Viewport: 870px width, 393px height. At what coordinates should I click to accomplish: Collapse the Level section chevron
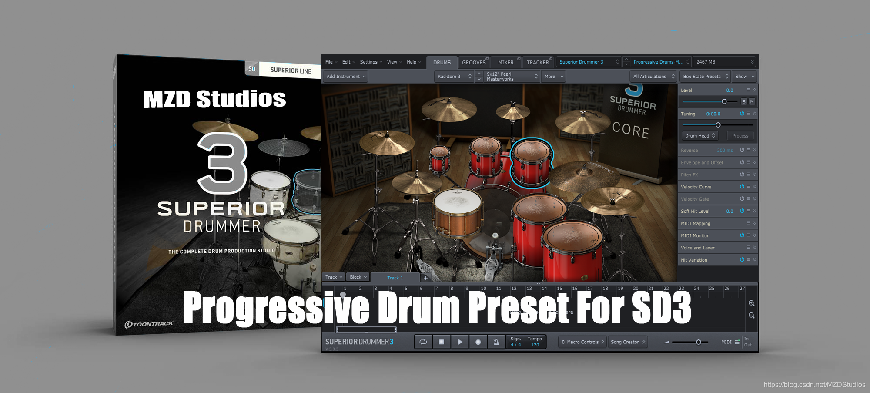[x=754, y=90]
